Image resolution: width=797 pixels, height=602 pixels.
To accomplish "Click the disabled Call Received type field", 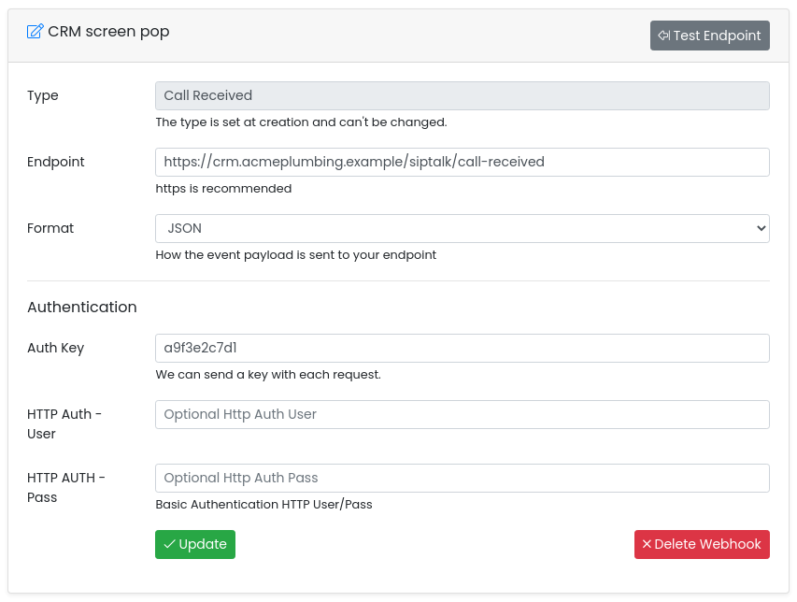I will click(463, 95).
